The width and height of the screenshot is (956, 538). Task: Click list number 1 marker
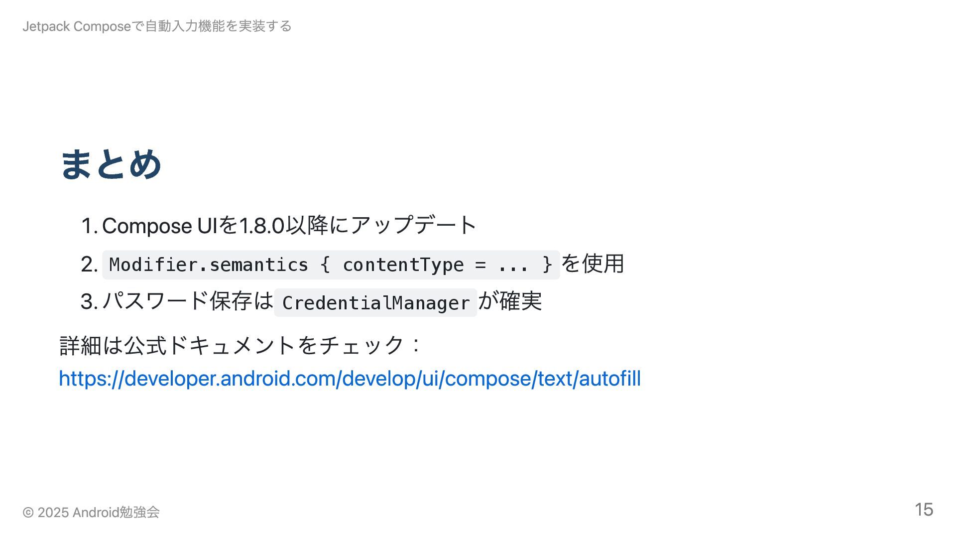89,226
